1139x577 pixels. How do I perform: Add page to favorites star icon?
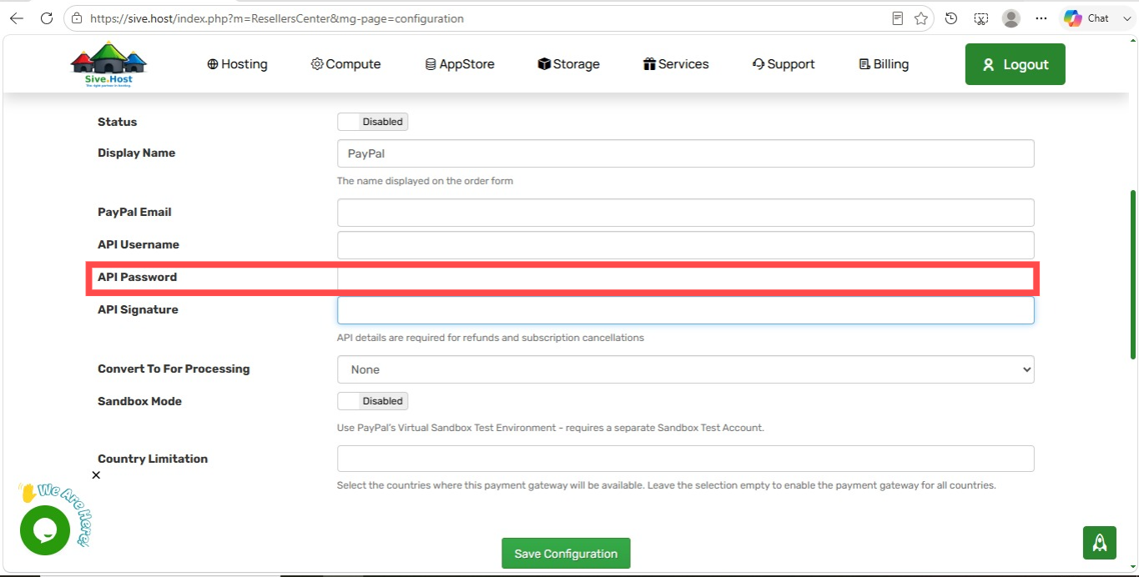tap(921, 18)
